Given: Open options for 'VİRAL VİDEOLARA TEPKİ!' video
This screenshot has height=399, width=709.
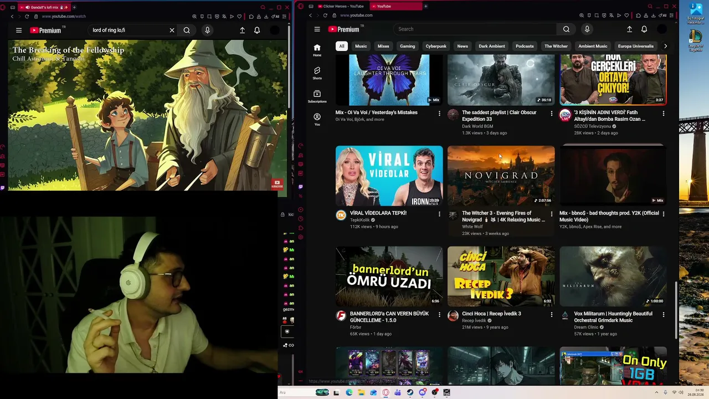Looking at the screenshot, I should click(x=439, y=214).
